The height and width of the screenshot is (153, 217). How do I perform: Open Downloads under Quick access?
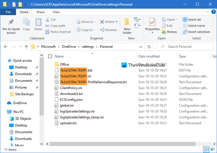23,74
